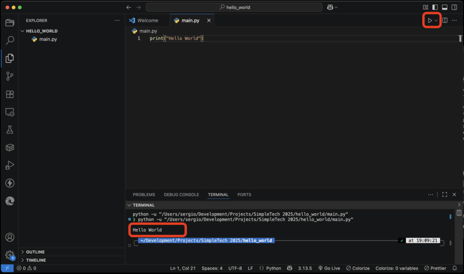The image size is (464, 274).
Task: Split the editor to the right
Action: 445,20
